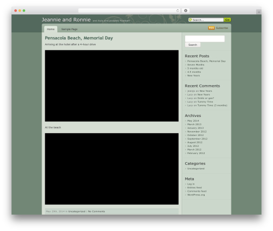The height and width of the screenshot is (231, 273).
Task: Open first recent comment on New Years
Action: point(206,91)
